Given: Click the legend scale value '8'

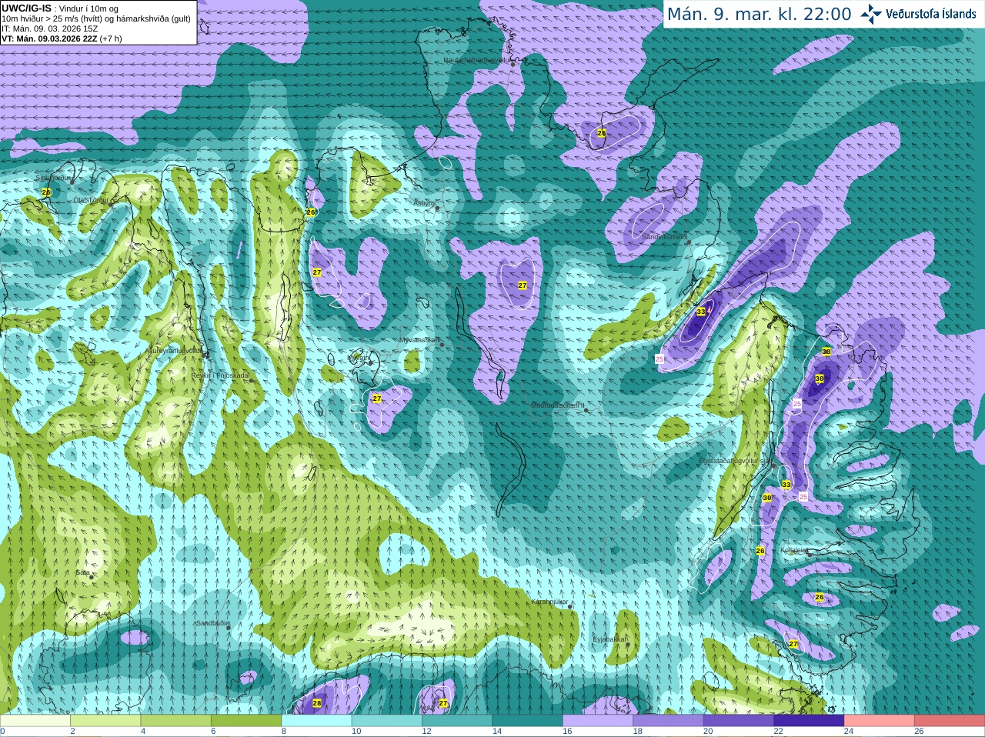Looking at the screenshot, I should click(x=284, y=732).
